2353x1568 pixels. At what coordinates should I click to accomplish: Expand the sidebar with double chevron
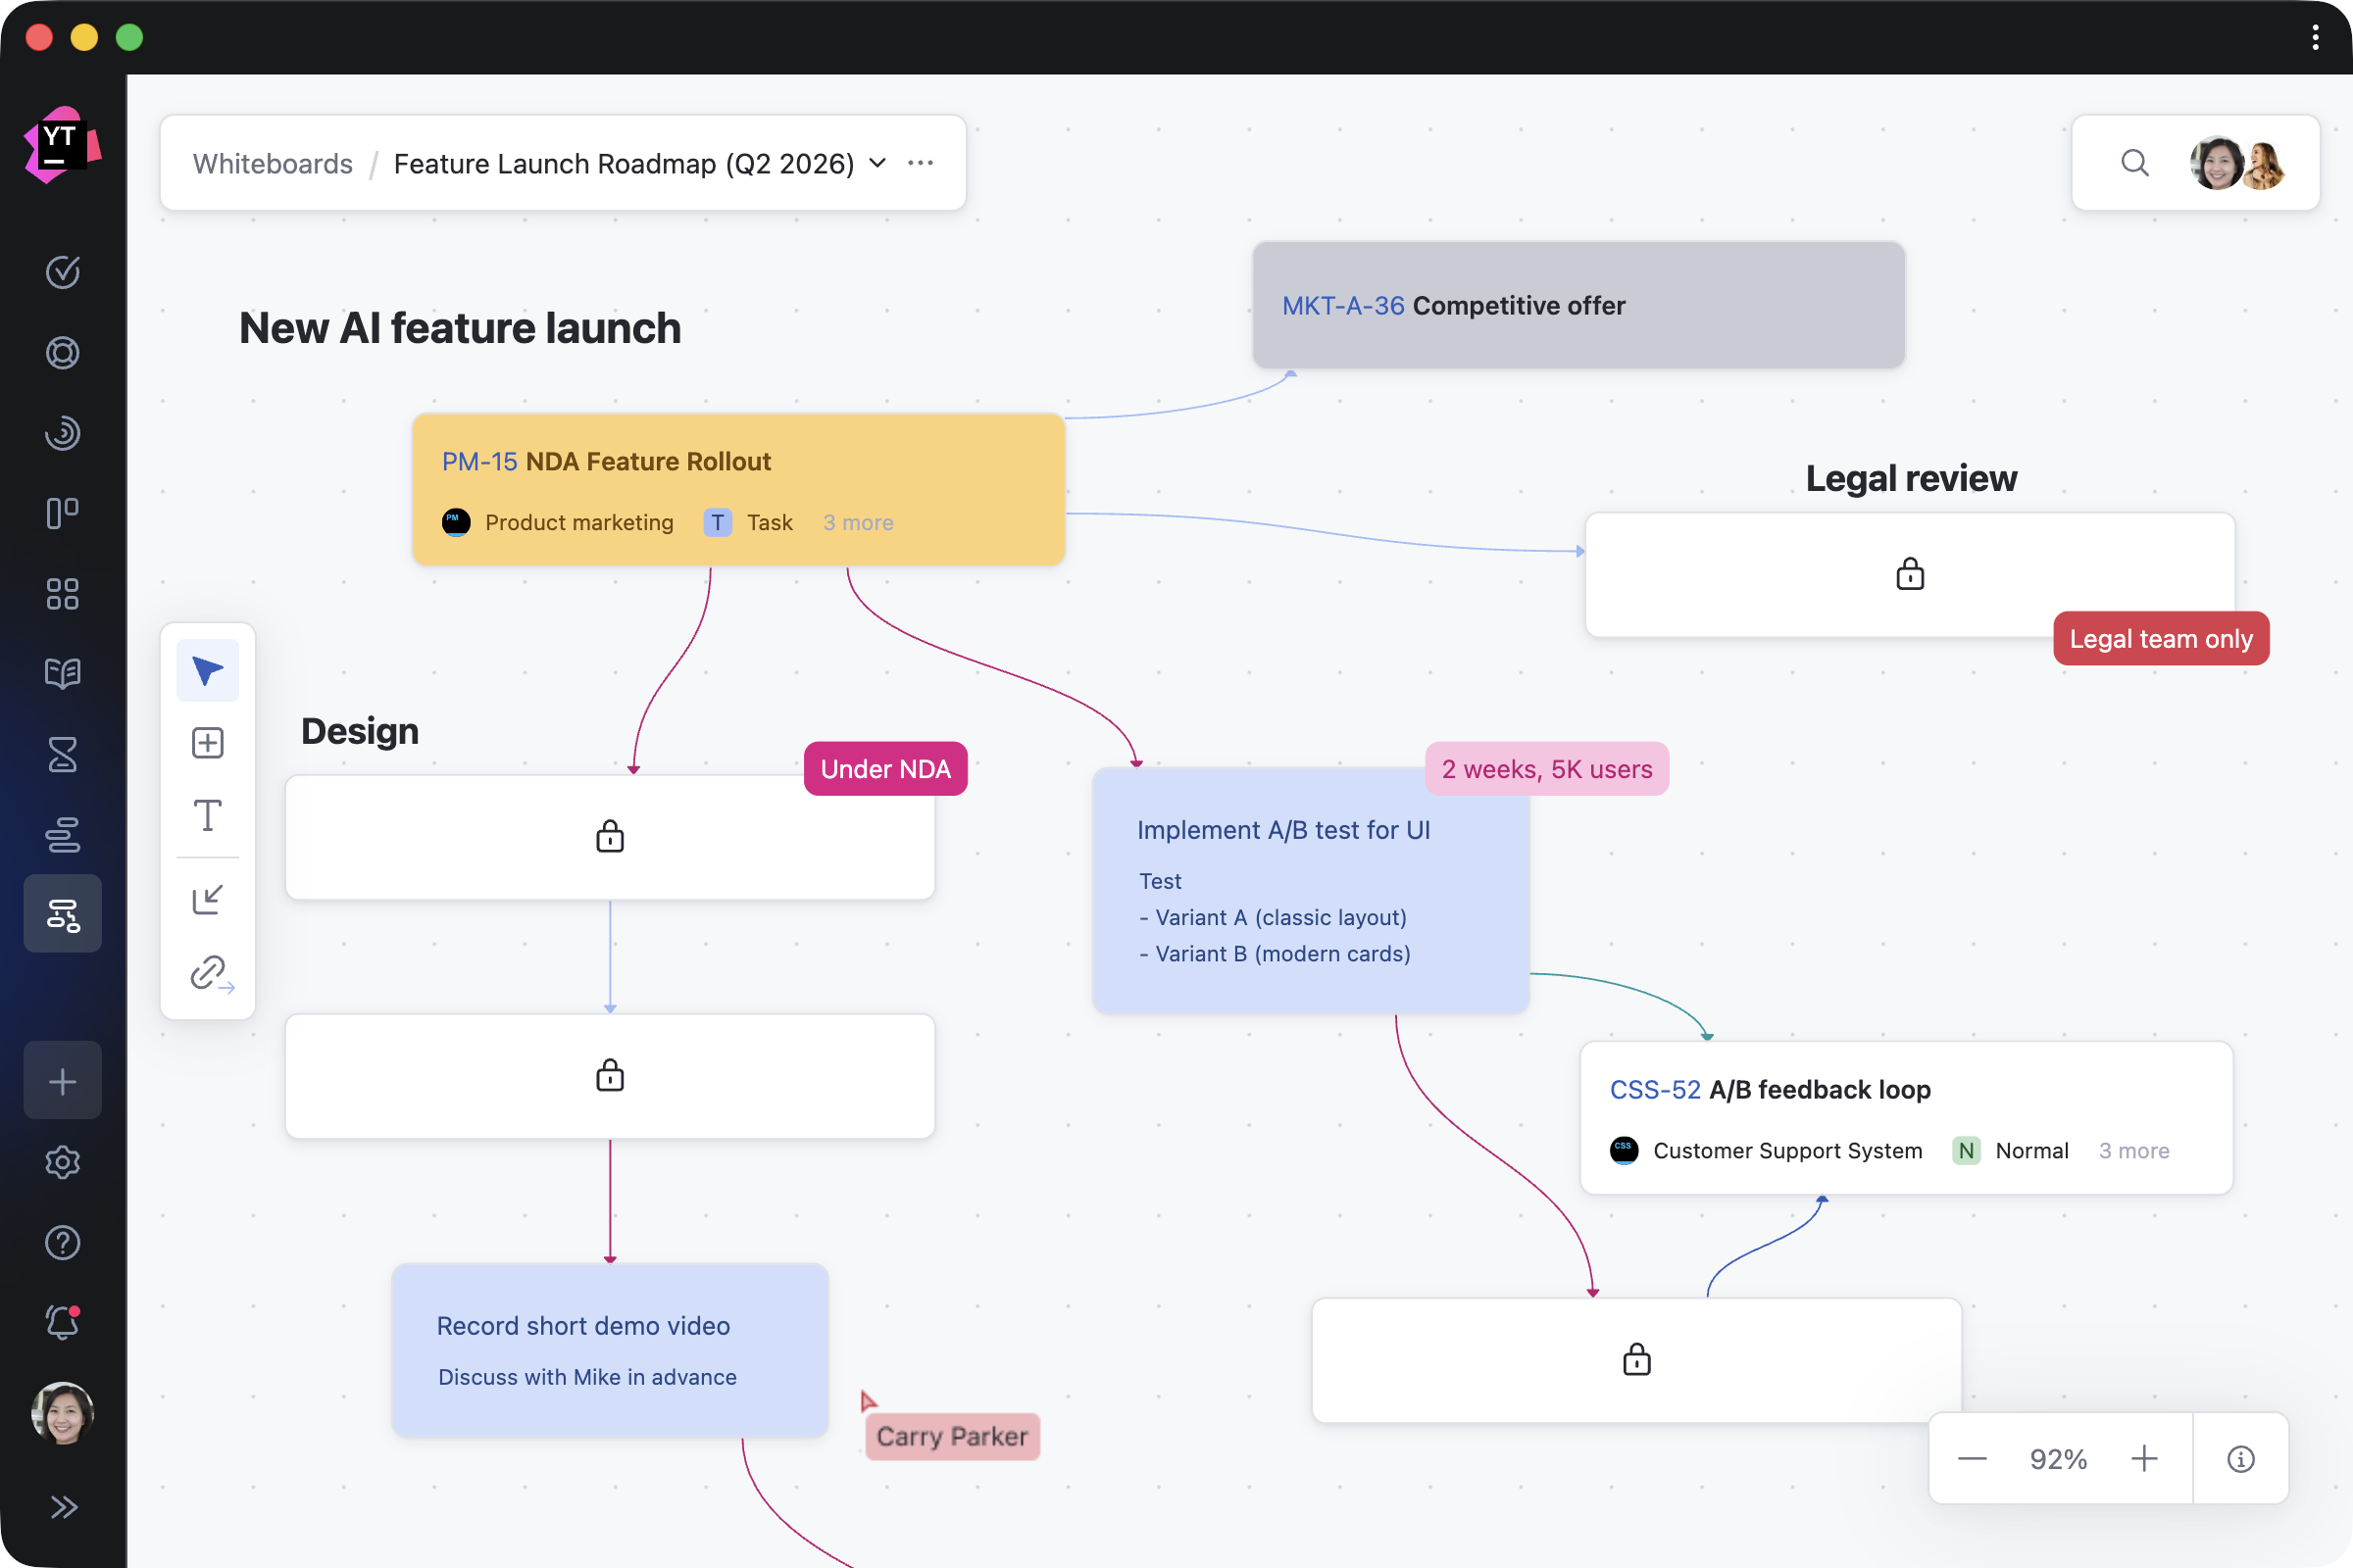[x=62, y=1506]
